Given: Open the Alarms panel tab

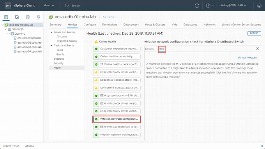Looking at the screenshot, I should (x=30, y=146).
